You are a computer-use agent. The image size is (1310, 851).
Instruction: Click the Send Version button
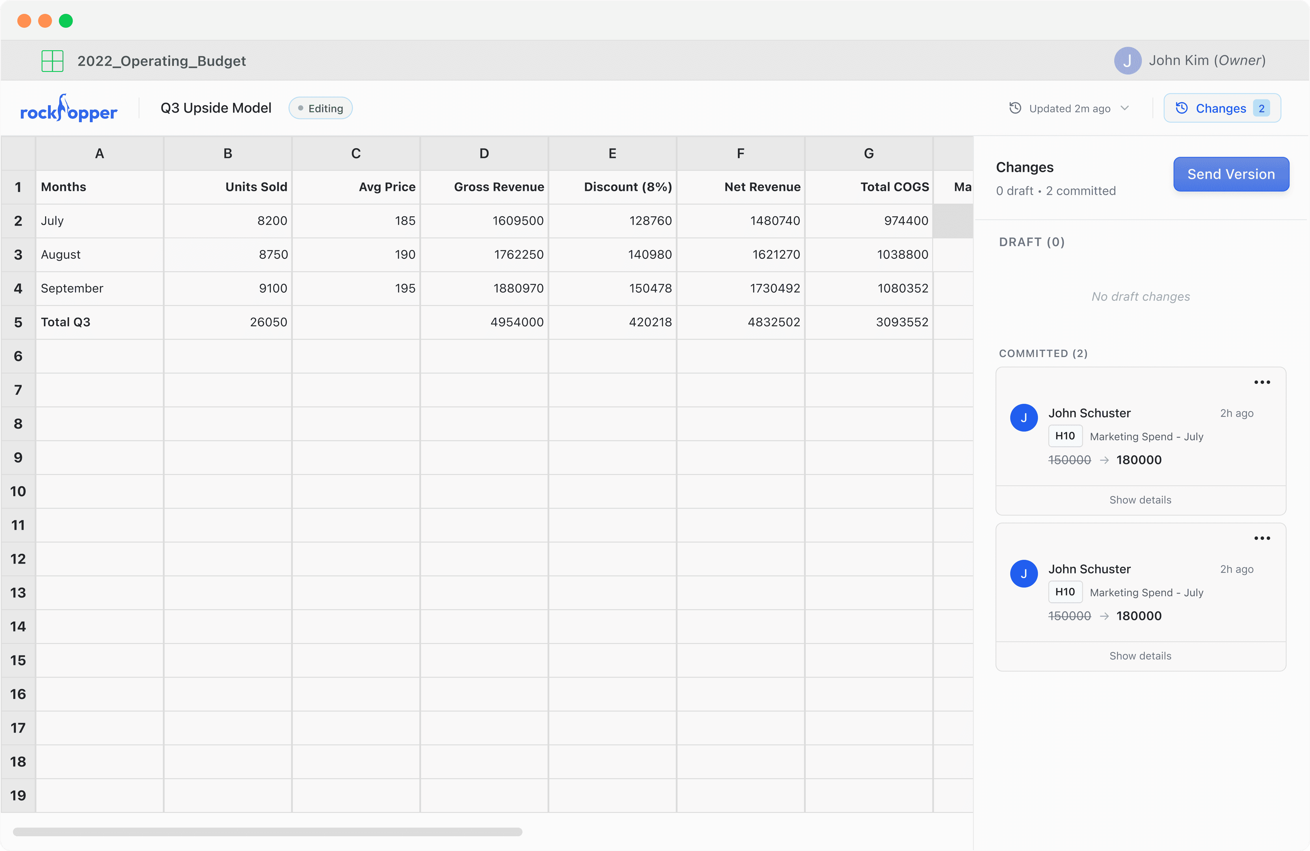pos(1231,174)
